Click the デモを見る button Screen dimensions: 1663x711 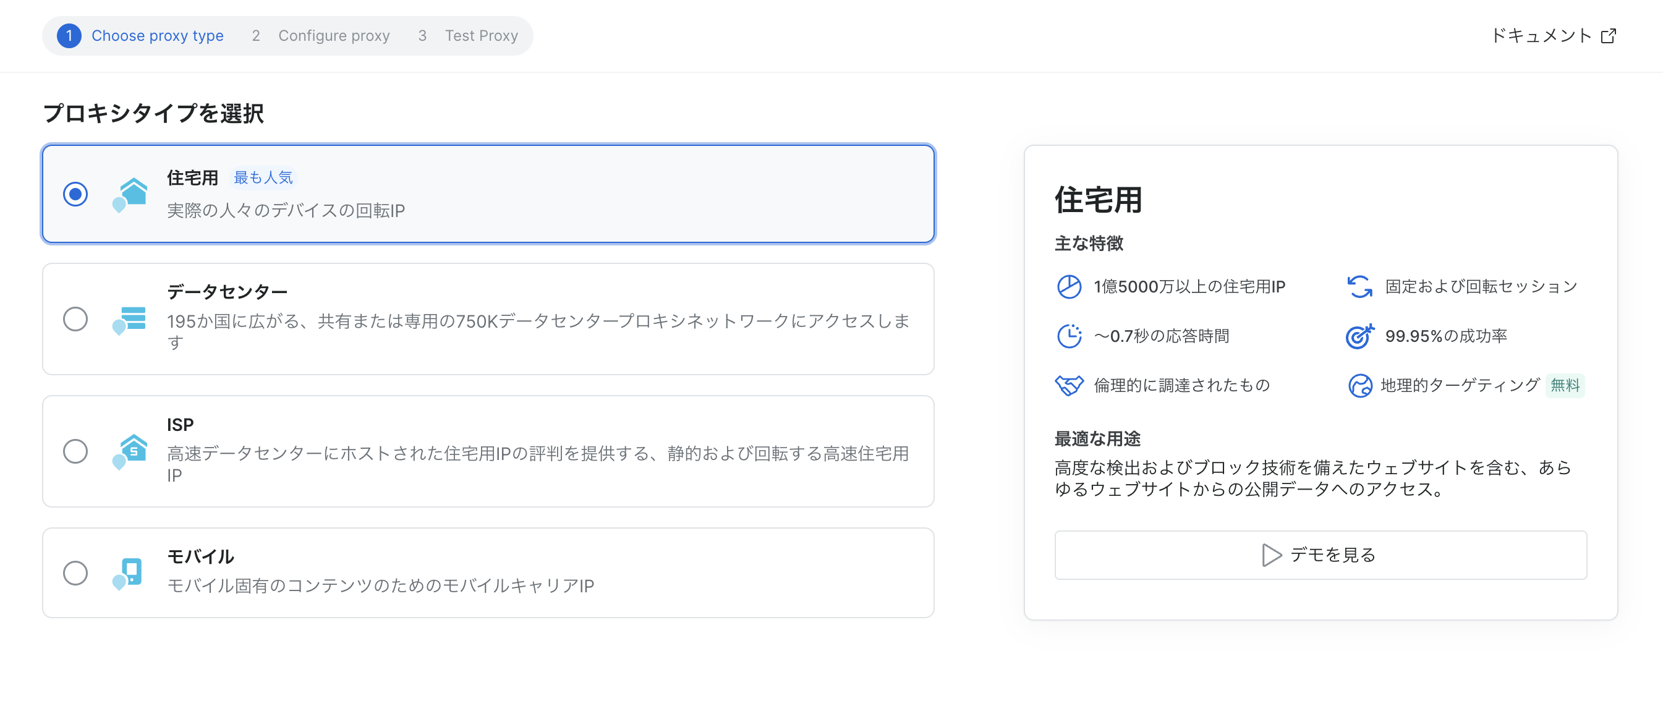click(x=1319, y=555)
